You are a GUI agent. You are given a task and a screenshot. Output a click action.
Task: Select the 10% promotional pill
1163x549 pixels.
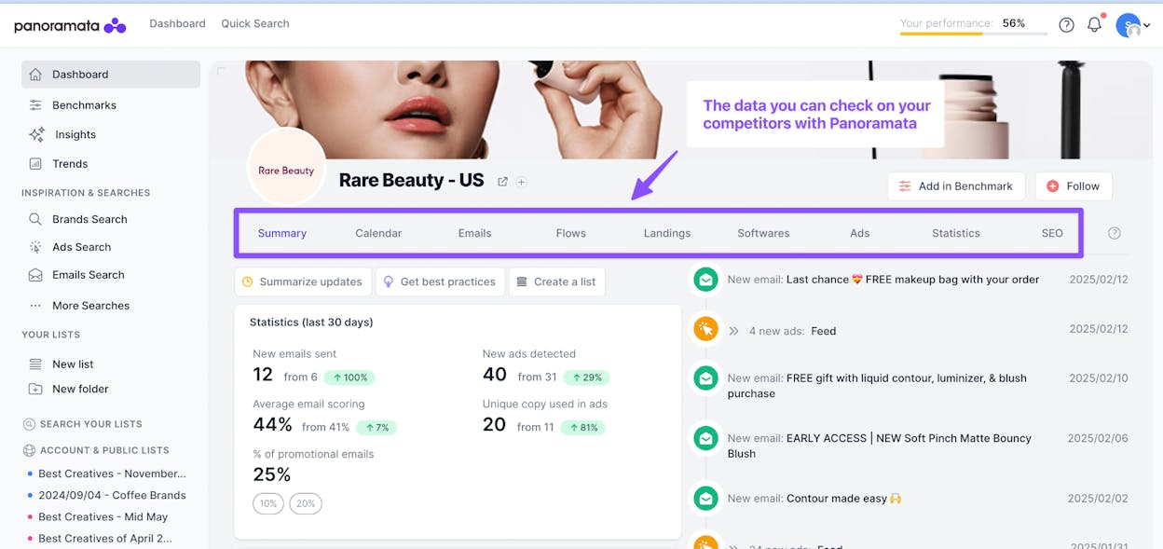(268, 503)
